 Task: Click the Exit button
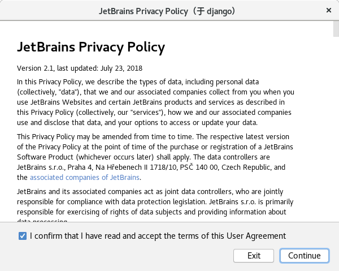point(254,256)
